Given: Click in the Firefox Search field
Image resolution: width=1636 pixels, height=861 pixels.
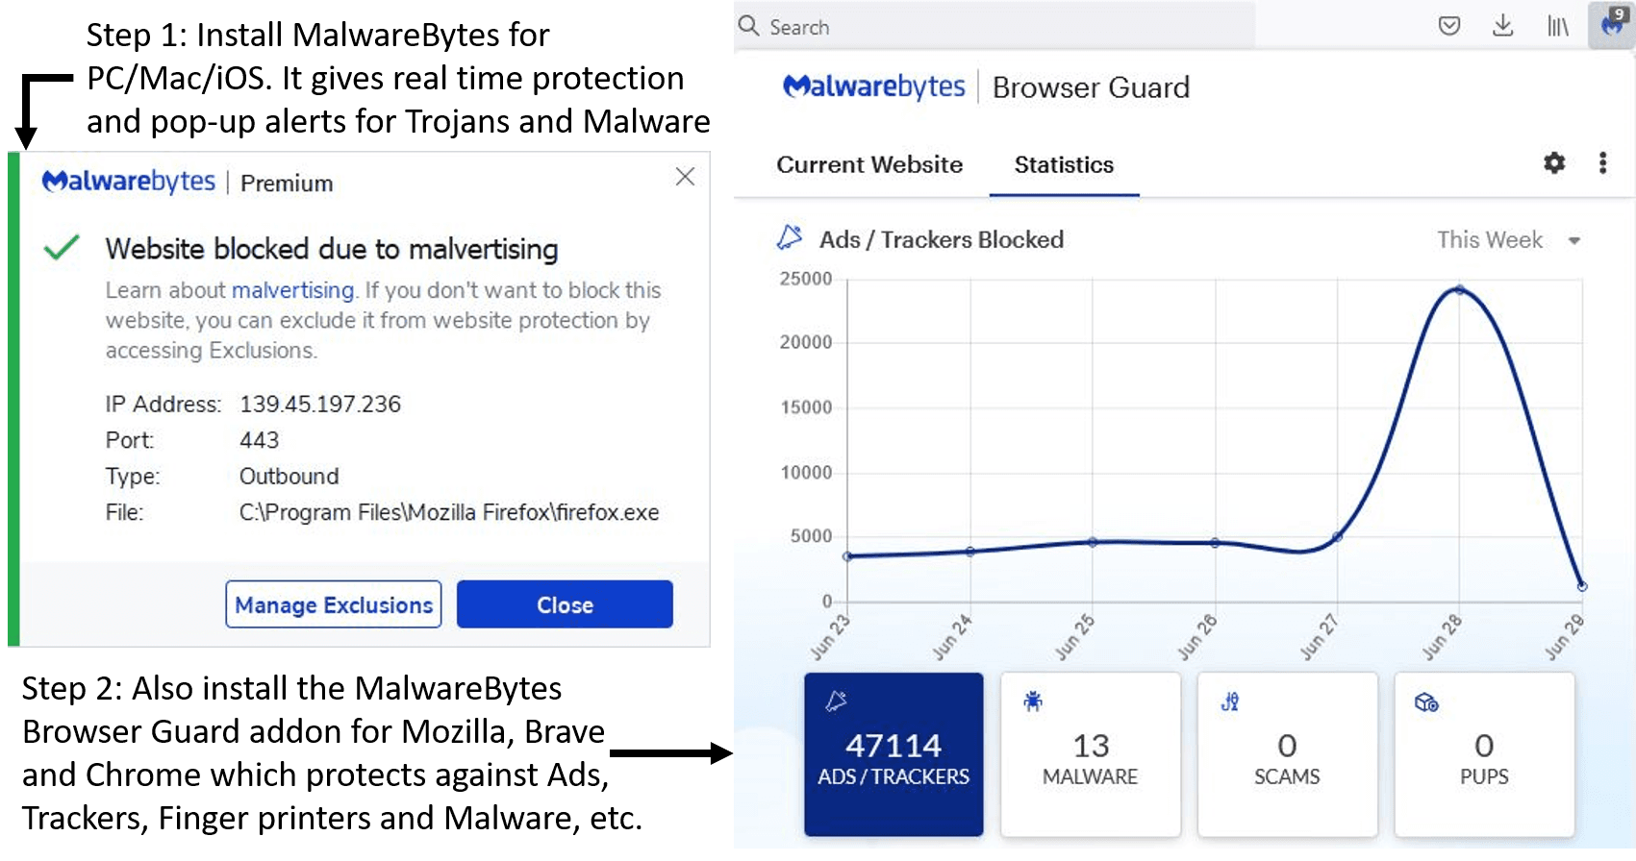Looking at the screenshot, I should point(1000,27).
